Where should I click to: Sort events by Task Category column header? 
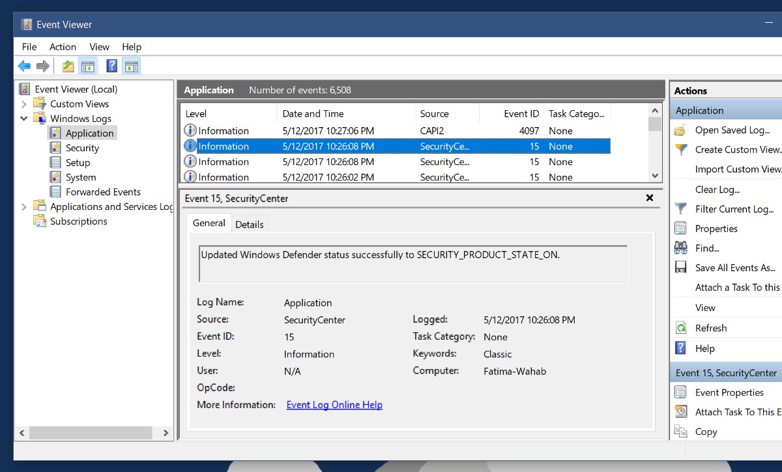577,113
